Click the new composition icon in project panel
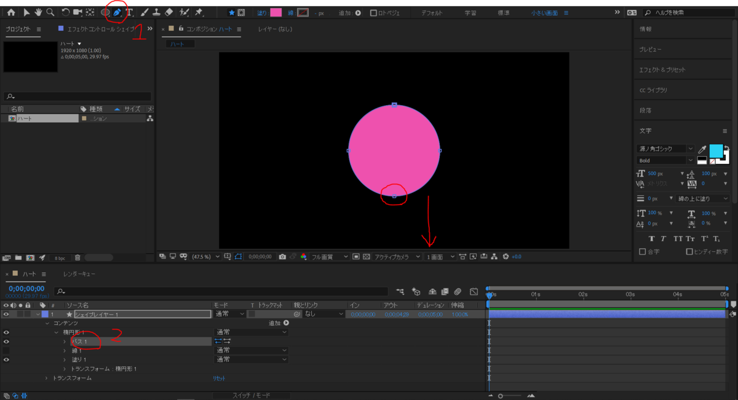The image size is (738, 400). coord(30,257)
